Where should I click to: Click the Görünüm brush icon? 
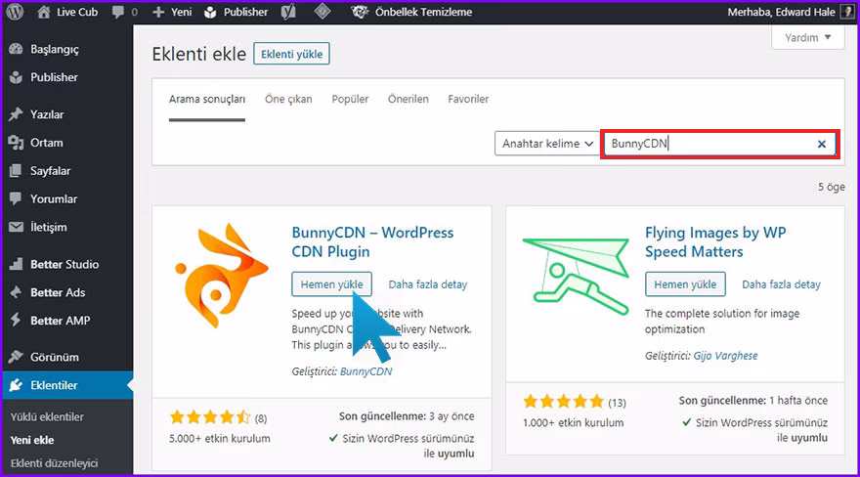16,357
